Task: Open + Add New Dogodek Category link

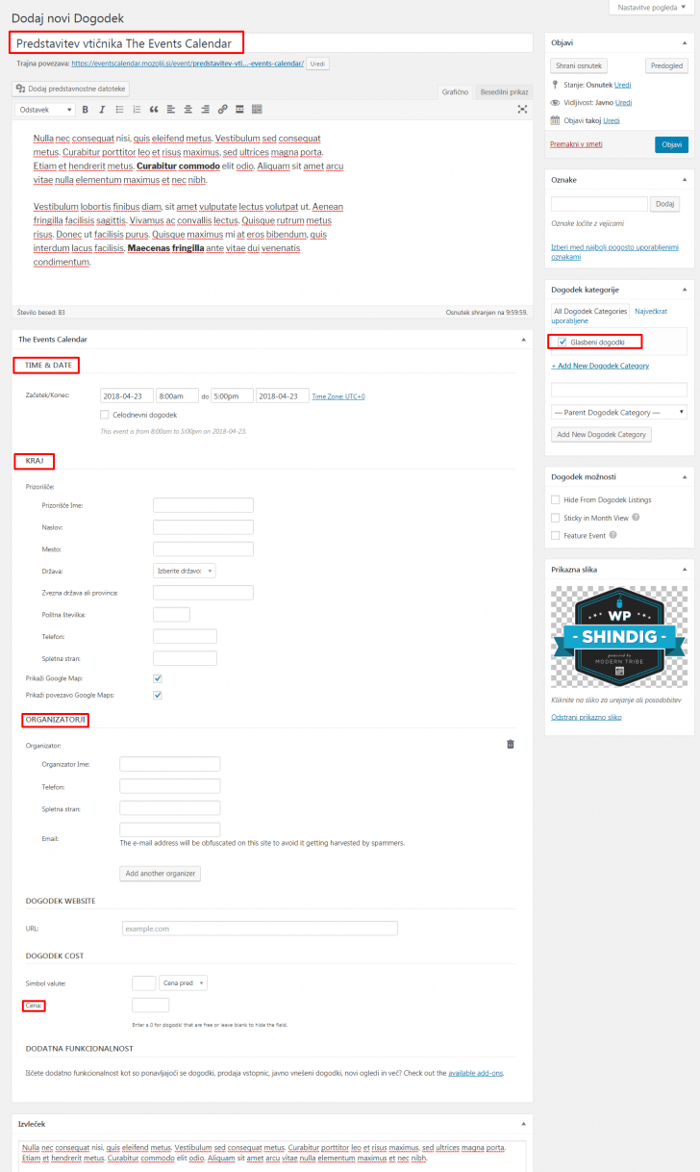Action: 600,366
